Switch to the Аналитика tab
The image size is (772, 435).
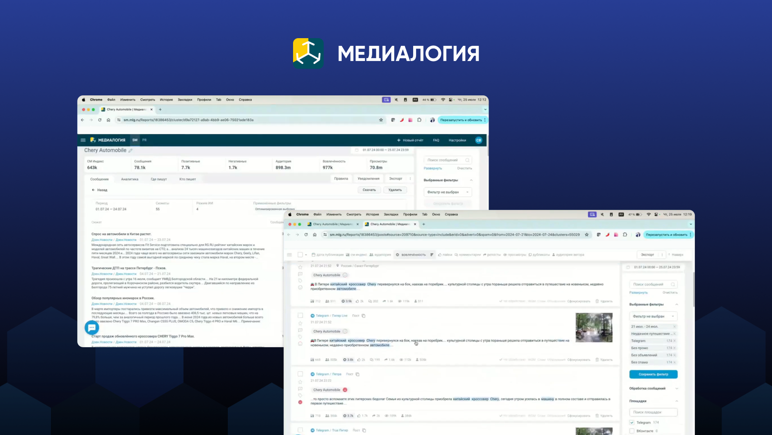(x=130, y=179)
